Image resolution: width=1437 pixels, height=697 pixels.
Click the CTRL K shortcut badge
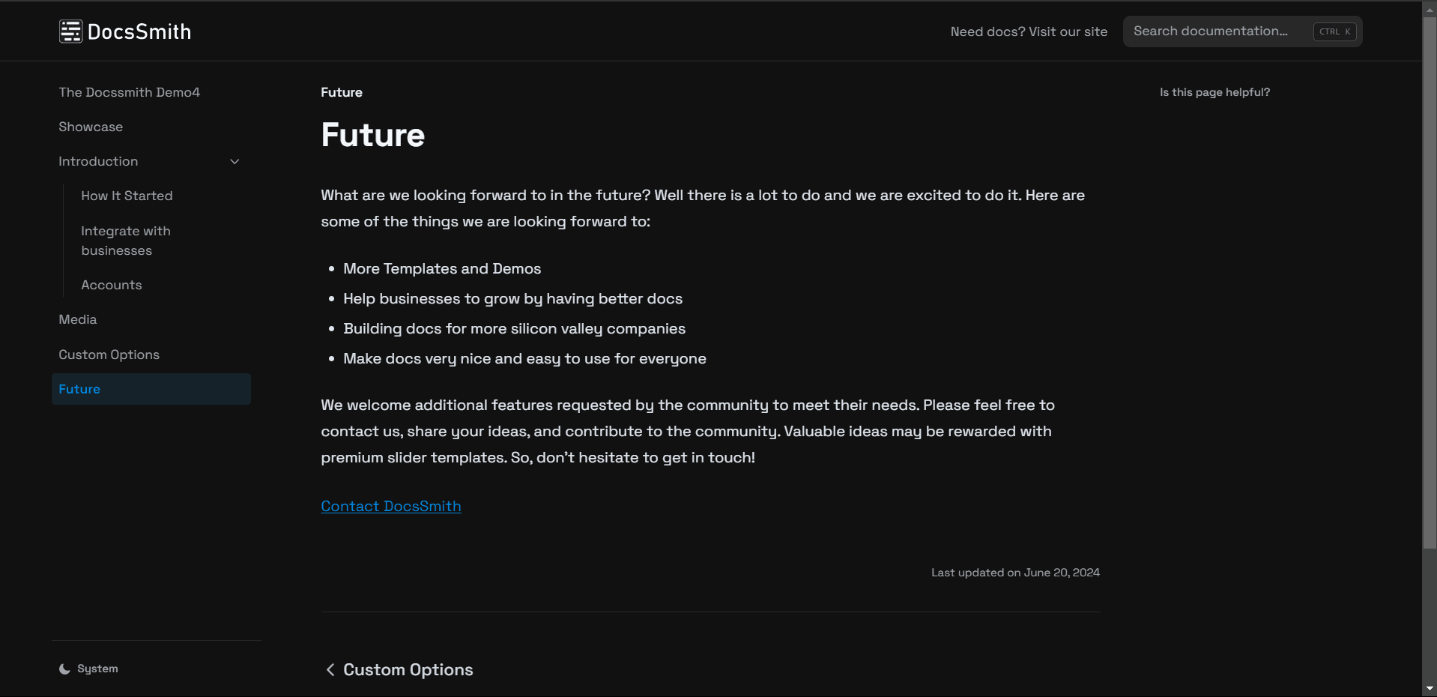pos(1334,31)
